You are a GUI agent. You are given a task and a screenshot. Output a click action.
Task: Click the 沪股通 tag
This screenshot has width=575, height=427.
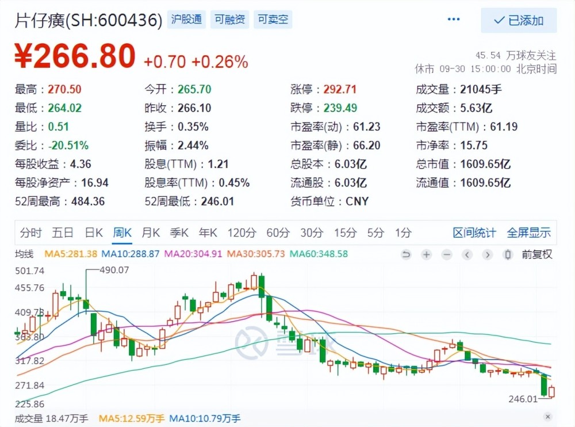(187, 20)
